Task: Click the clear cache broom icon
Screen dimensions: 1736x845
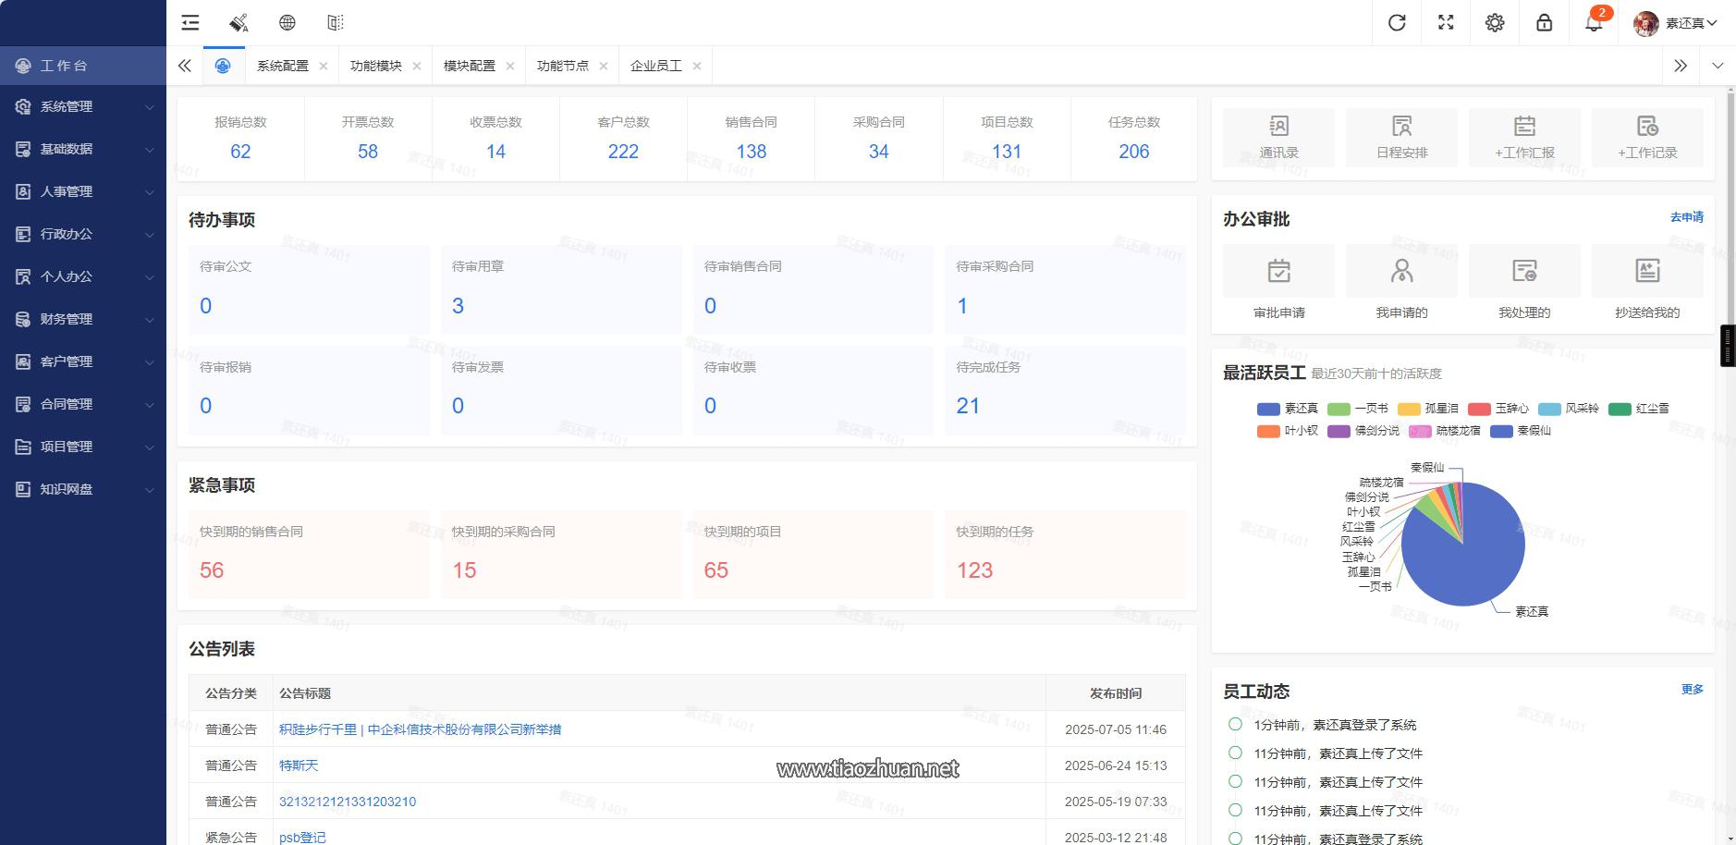Action: 238,22
